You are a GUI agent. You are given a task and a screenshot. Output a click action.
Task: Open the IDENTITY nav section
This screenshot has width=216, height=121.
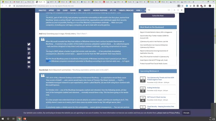[x=87, y=10]
